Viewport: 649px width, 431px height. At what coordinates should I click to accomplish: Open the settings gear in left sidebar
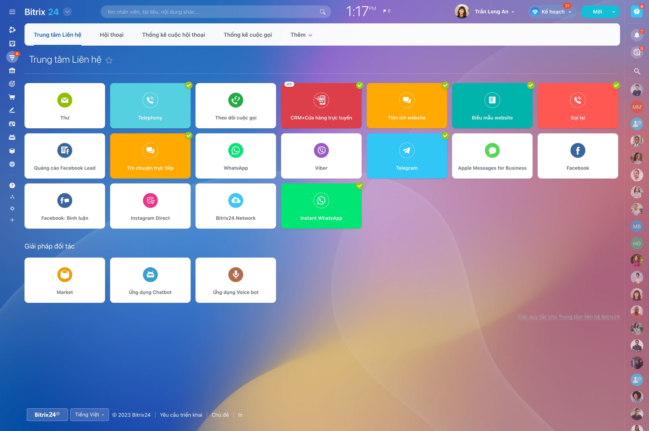pyautogui.click(x=12, y=208)
